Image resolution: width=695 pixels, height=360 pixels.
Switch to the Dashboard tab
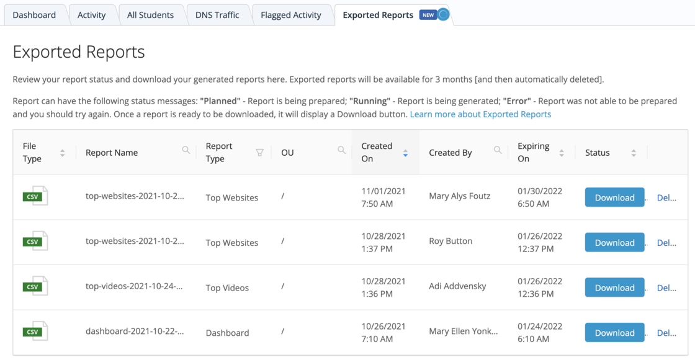coord(34,15)
